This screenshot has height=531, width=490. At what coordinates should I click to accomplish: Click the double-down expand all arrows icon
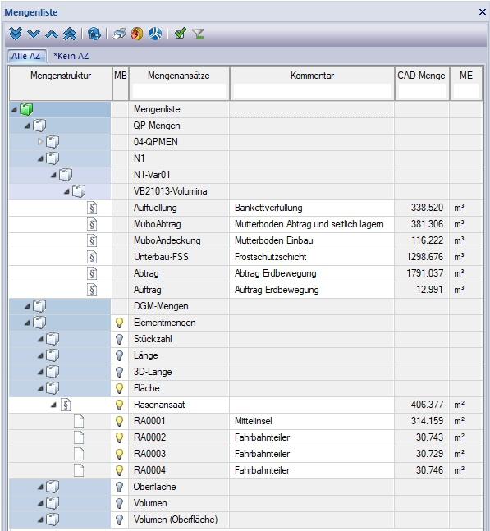[x=16, y=34]
